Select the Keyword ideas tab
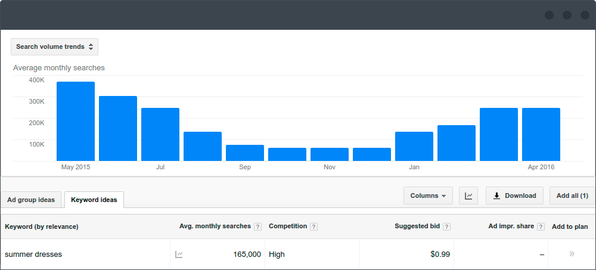The image size is (596, 270). (x=94, y=200)
